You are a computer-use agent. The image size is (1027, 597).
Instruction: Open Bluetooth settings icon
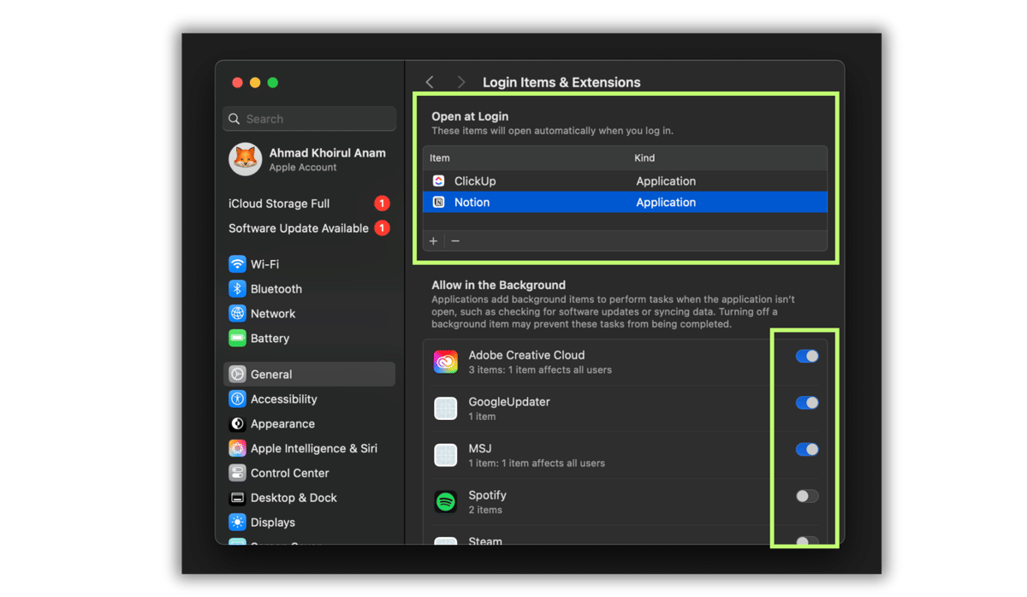pos(237,289)
